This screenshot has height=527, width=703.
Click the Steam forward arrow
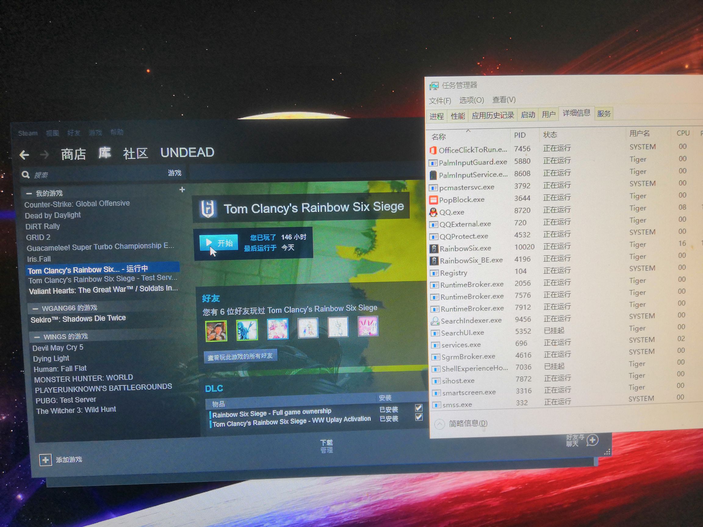coord(45,155)
